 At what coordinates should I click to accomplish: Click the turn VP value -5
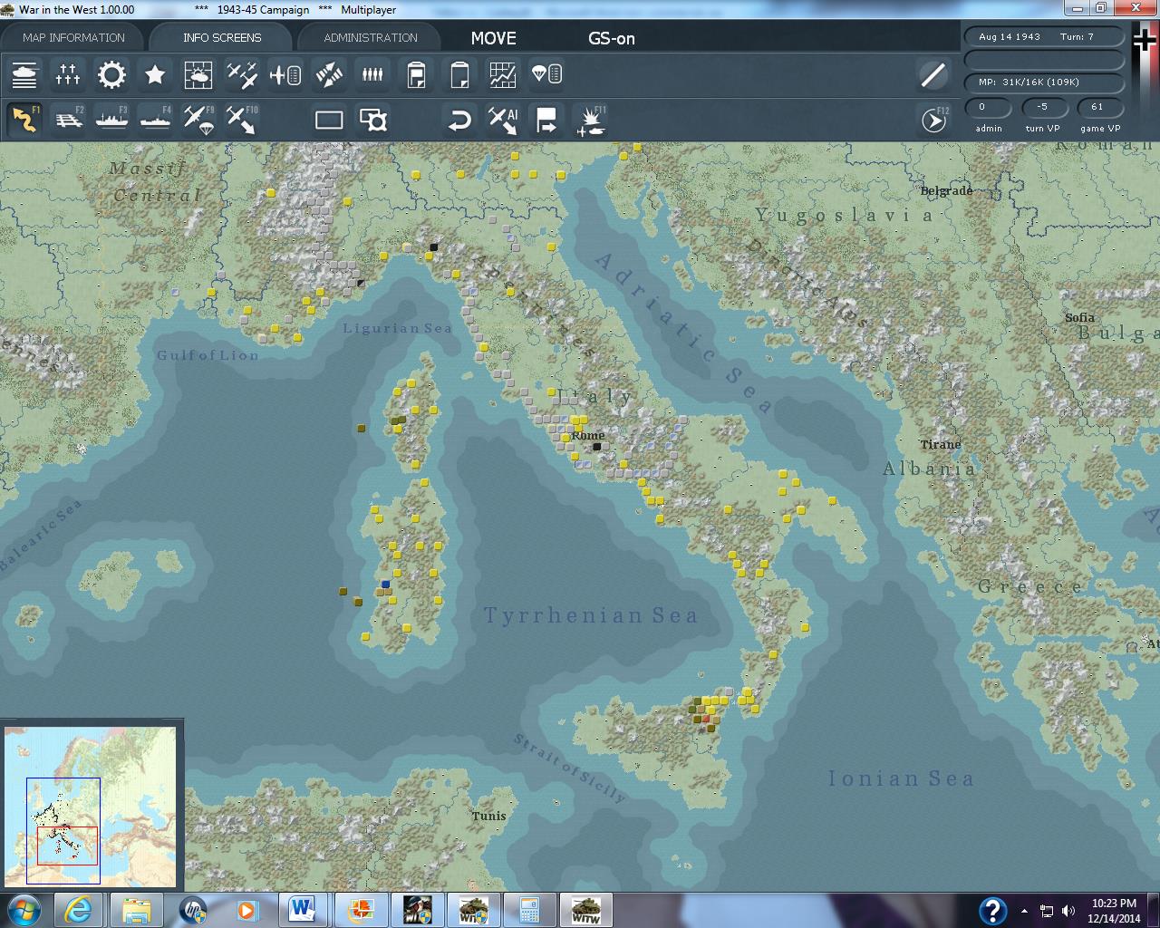point(1043,107)
